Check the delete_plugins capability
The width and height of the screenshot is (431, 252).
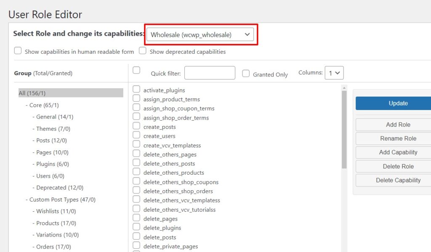136,228
